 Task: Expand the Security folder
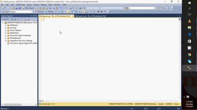click(x=6, y=28)
